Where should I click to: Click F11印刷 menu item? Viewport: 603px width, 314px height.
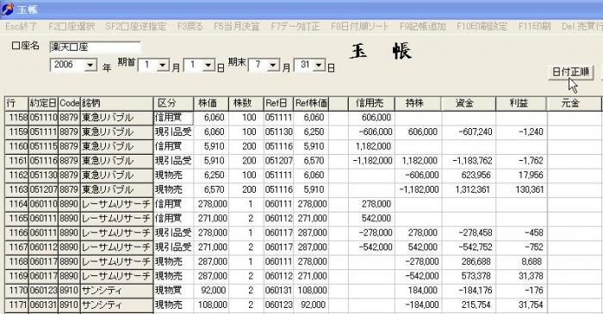[x=535, y=27]
